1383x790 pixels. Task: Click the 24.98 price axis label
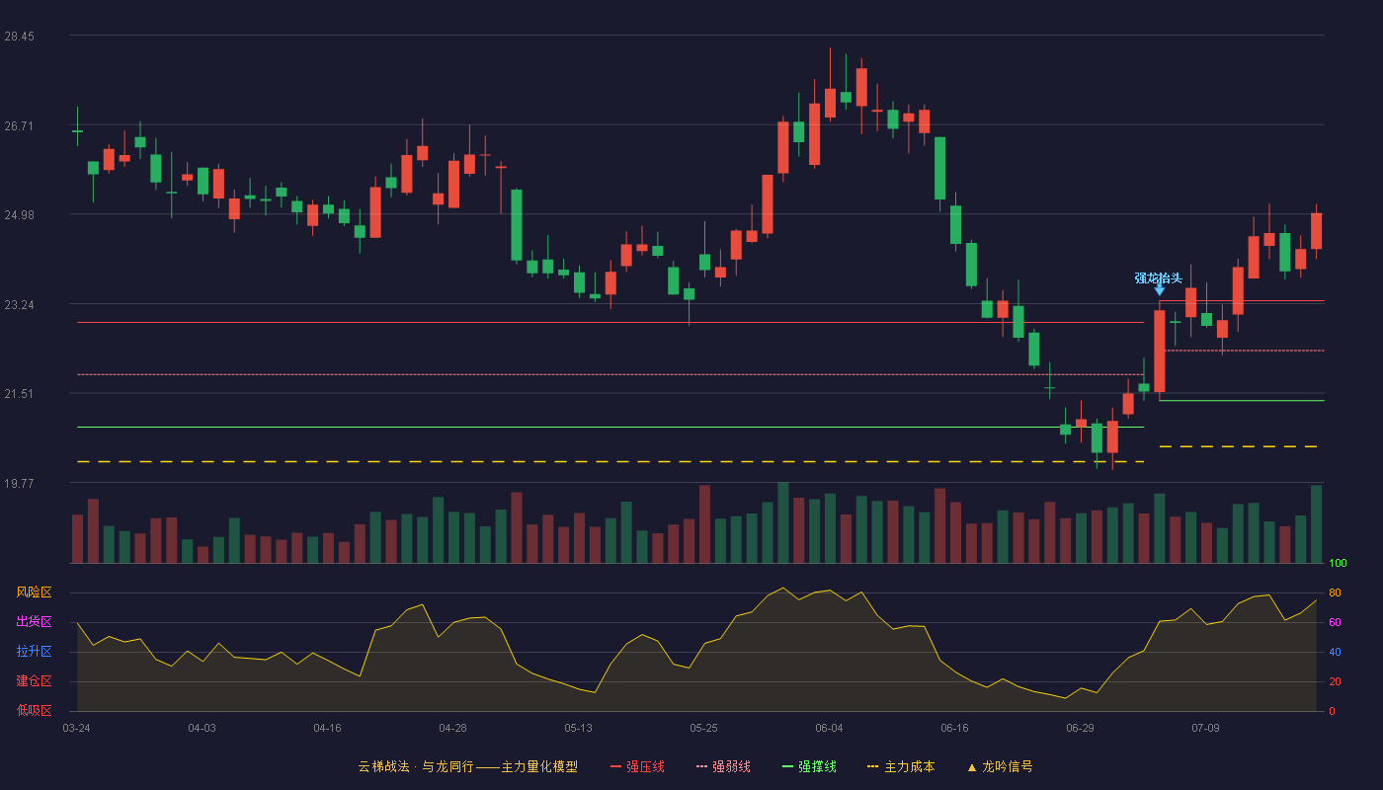19,215
